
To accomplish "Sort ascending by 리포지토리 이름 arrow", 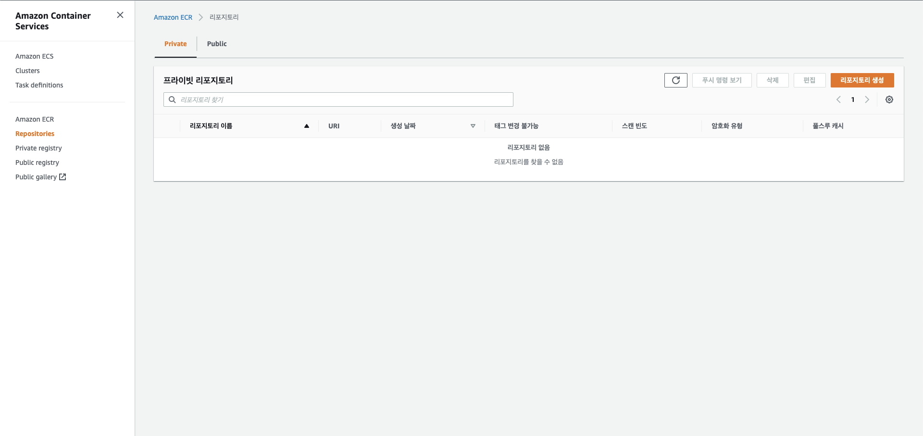I will 307,126.
